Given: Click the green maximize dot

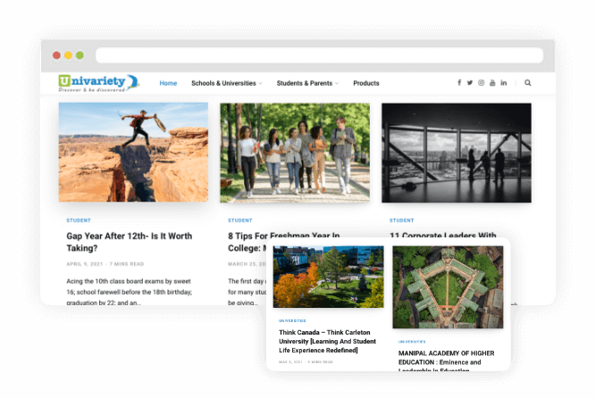Looking at the screenshot, I should (x=80, y=55).
